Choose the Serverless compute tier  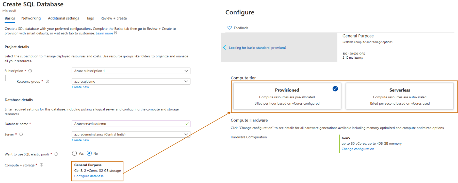pos(399,96)
